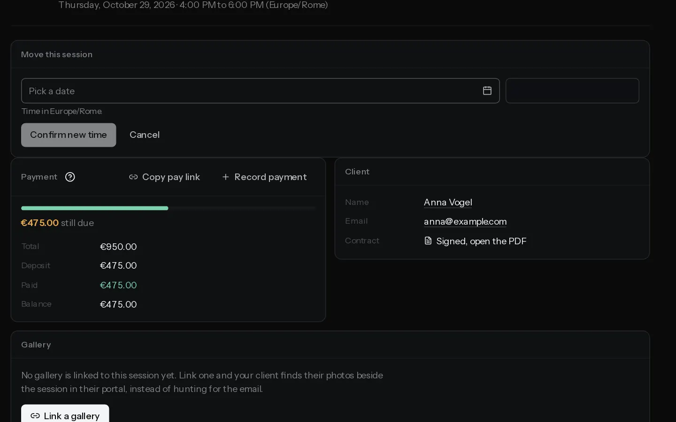Cancel moving this session

(x=145, y=135)
